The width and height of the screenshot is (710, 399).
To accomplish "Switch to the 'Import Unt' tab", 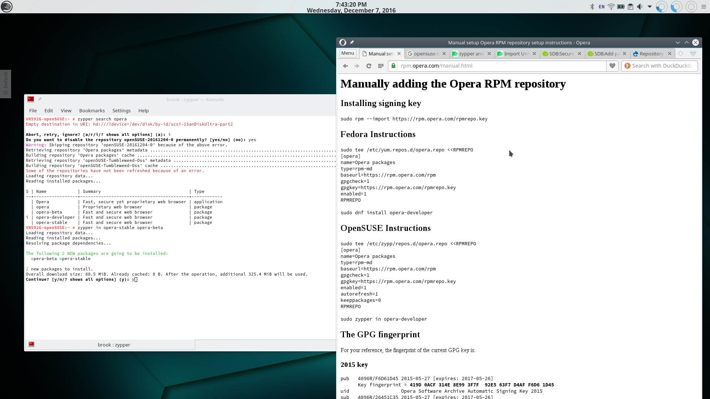I will click(x=517, y=54).
